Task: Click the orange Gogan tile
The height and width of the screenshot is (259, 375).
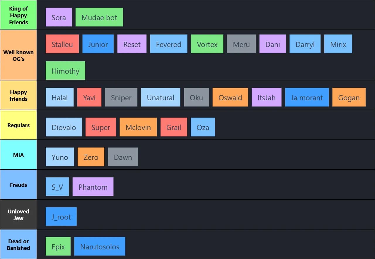Action: [349, 97]
